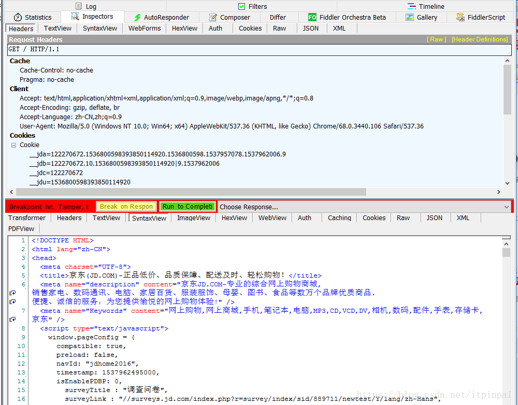Open the FiddlerScript tab
518x405 pixels.
[x=481, y=17]
